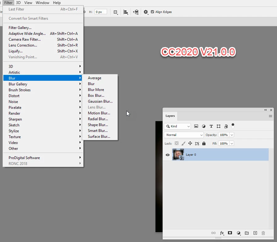Open the Normal blend mode dropdown

[x=184, y=135]
